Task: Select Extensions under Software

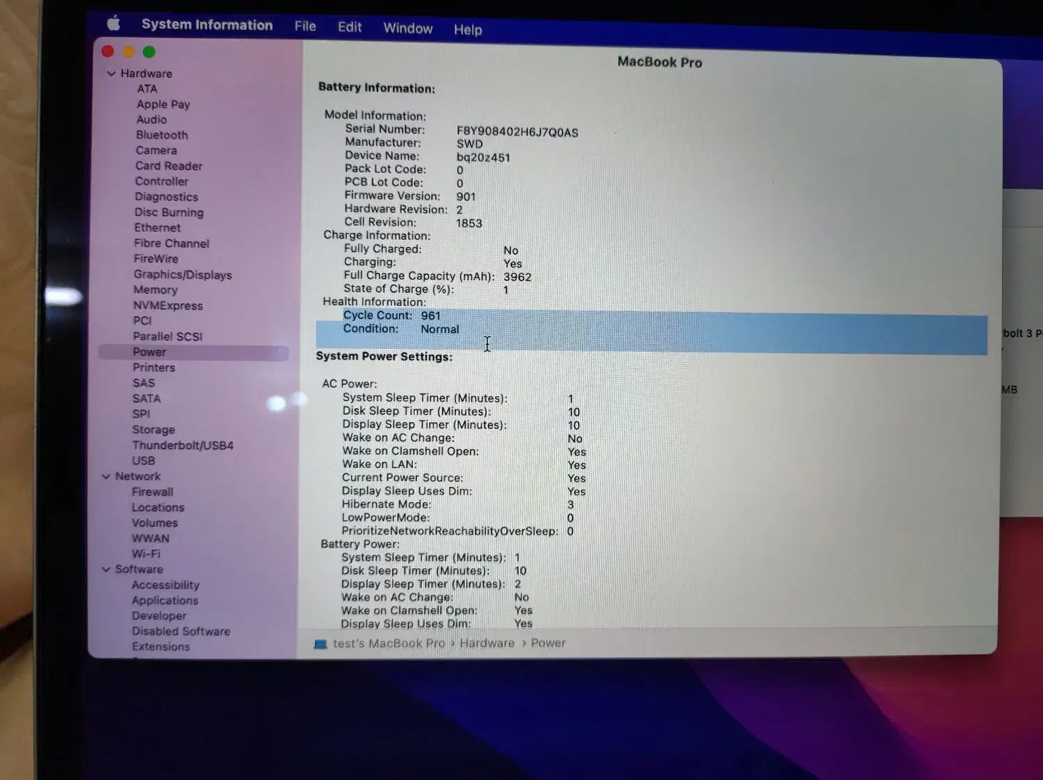Action: [x=161, y=647]
